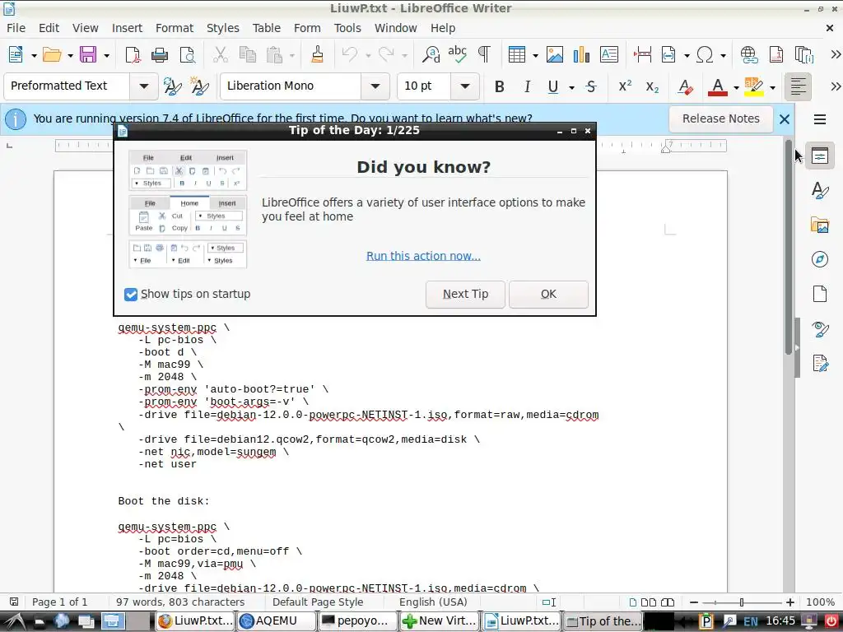Uncheck Show tips on startup
Screen dimensions: 843x632
[x=131, y=294]
